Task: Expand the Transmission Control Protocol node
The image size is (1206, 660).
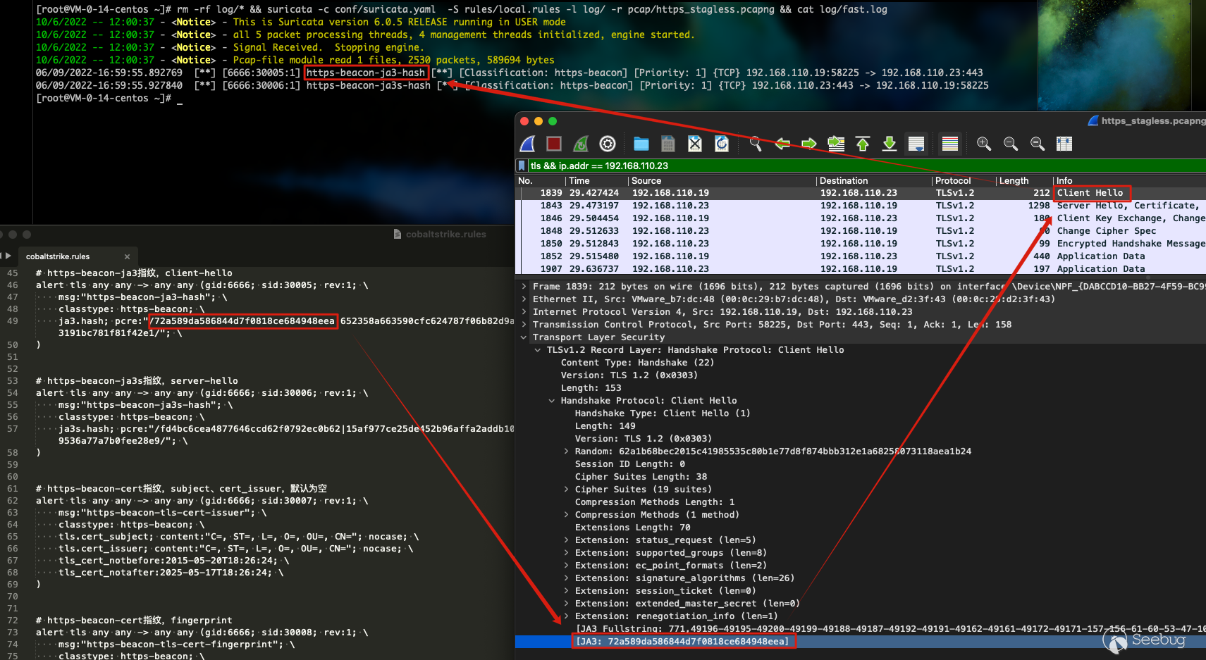Action: tap(524, 325)
